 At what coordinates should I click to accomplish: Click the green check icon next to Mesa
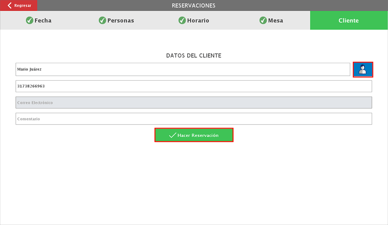[x=262, y=20]
